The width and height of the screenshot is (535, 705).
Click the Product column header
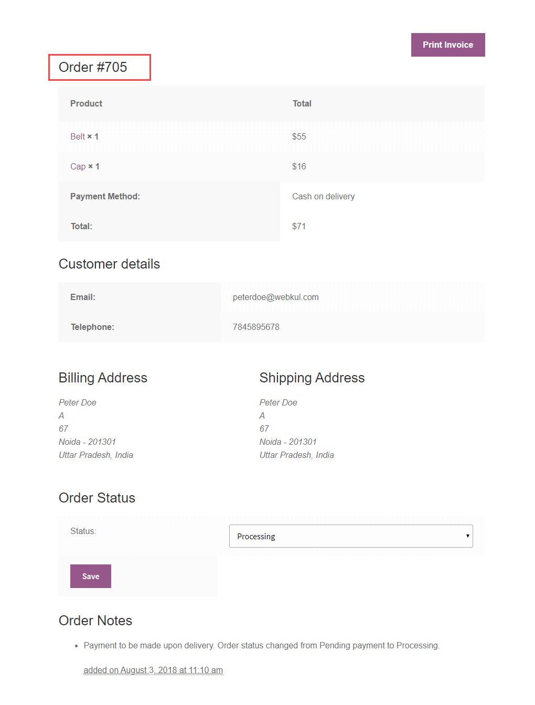[86, 103]
